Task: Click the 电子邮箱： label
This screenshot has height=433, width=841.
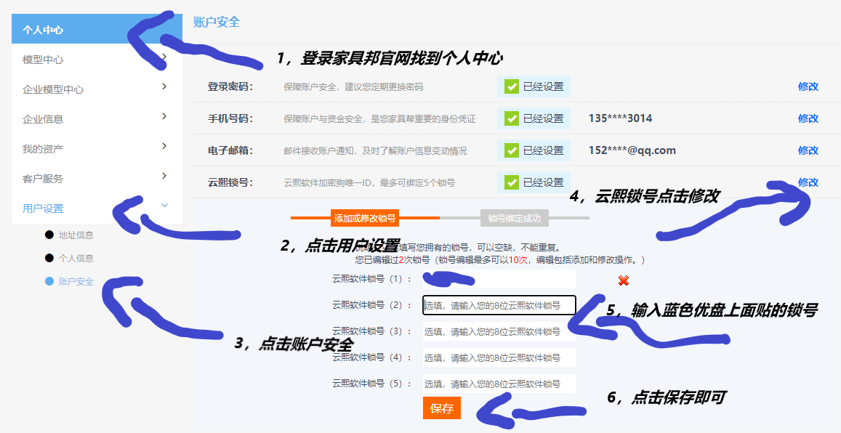Action: [x=230, y=150]
